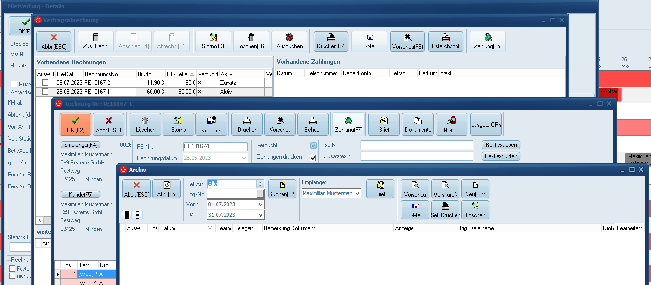This screenshot has height=285, width=651.
Task: Tick the checkbox for invoice RE10167-1
Action: tap(45, 91)
